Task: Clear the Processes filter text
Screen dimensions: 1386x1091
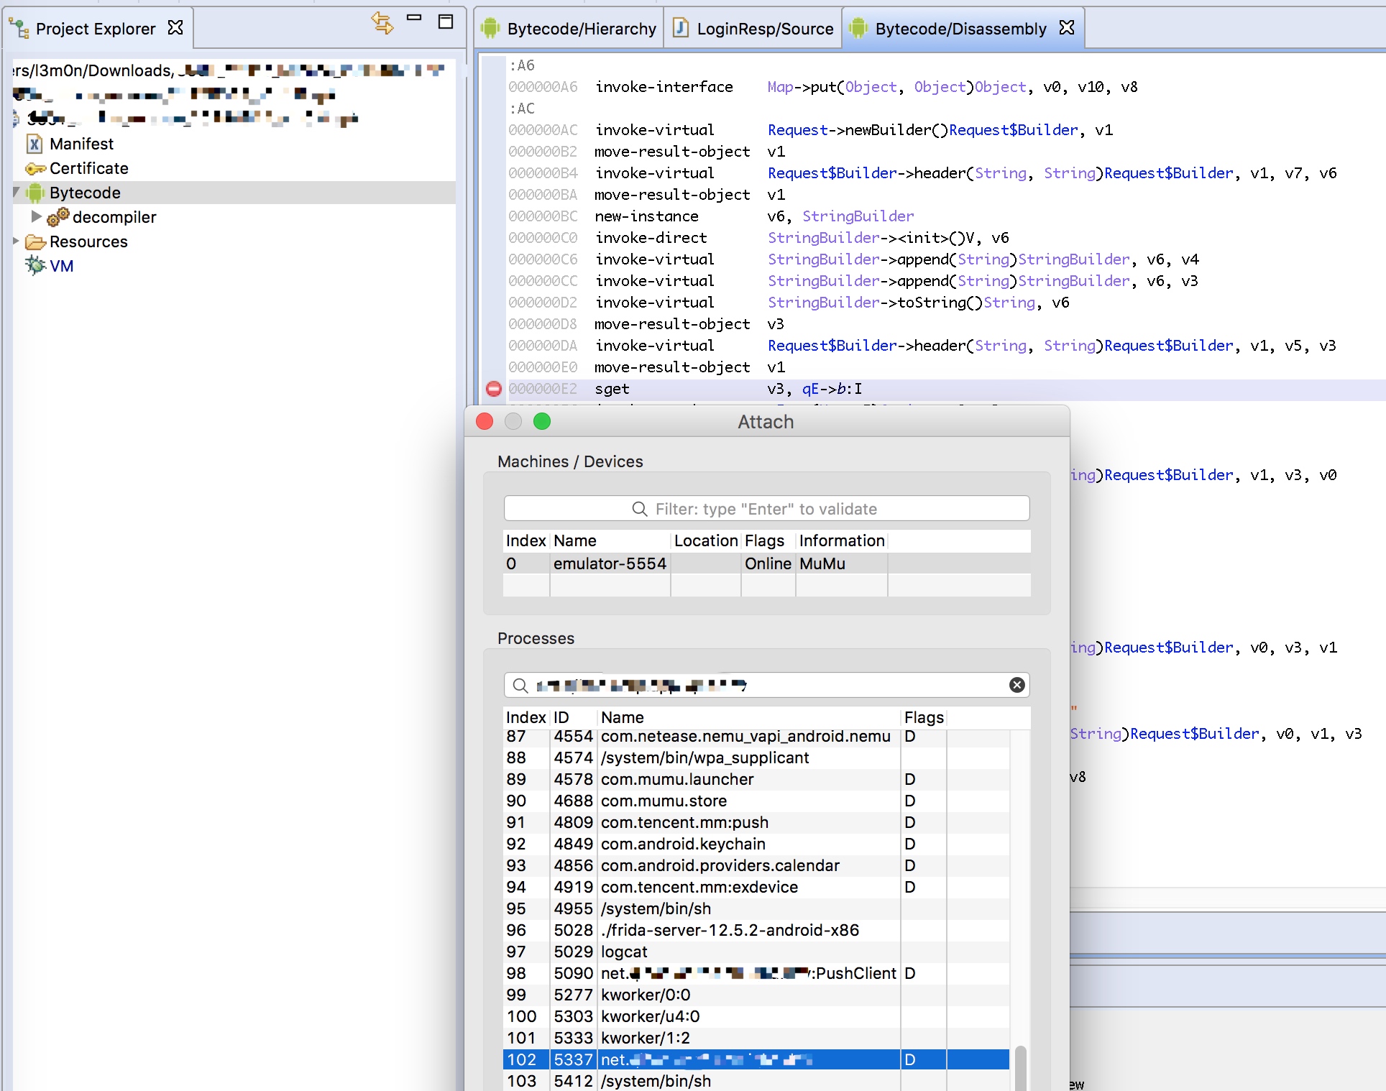Action: (1016, 685)
